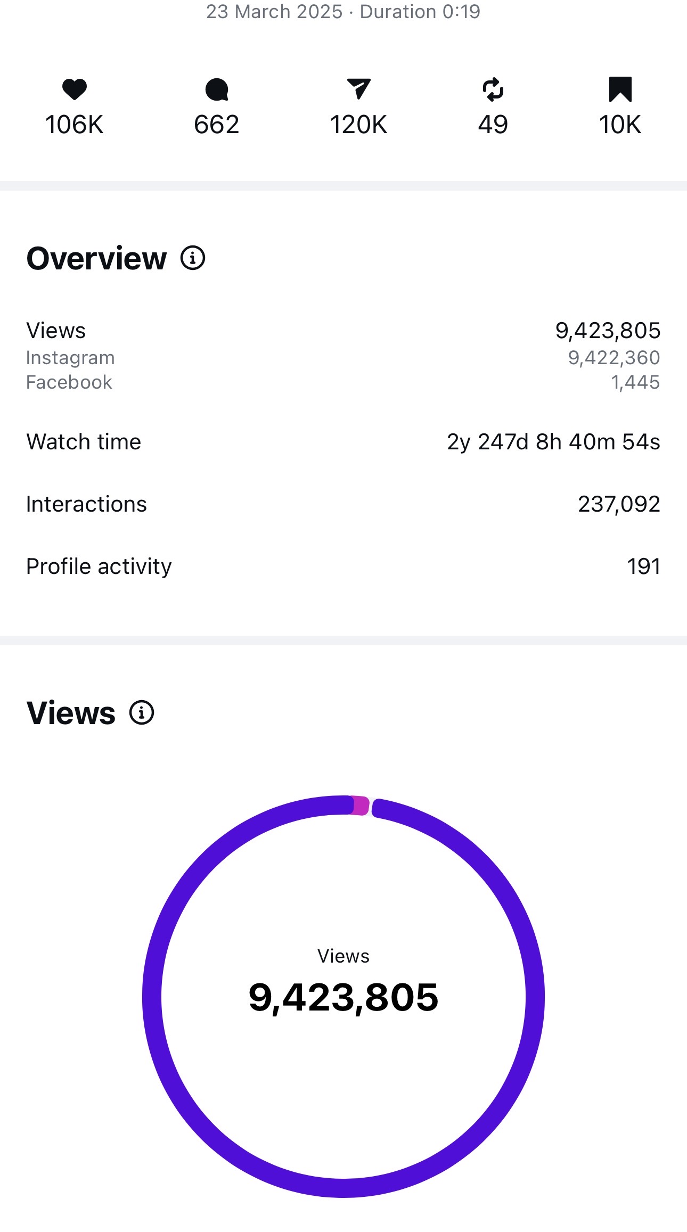The width and height of the screenshot is (687, 1232).
Task: Tap the 9,423,805 total in chart center
Action: [x=343, y=997]
